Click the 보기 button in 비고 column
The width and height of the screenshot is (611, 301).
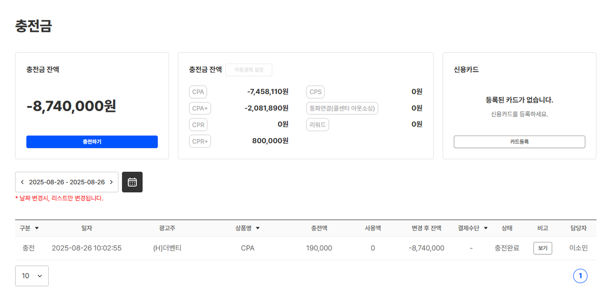click(542, 248)
